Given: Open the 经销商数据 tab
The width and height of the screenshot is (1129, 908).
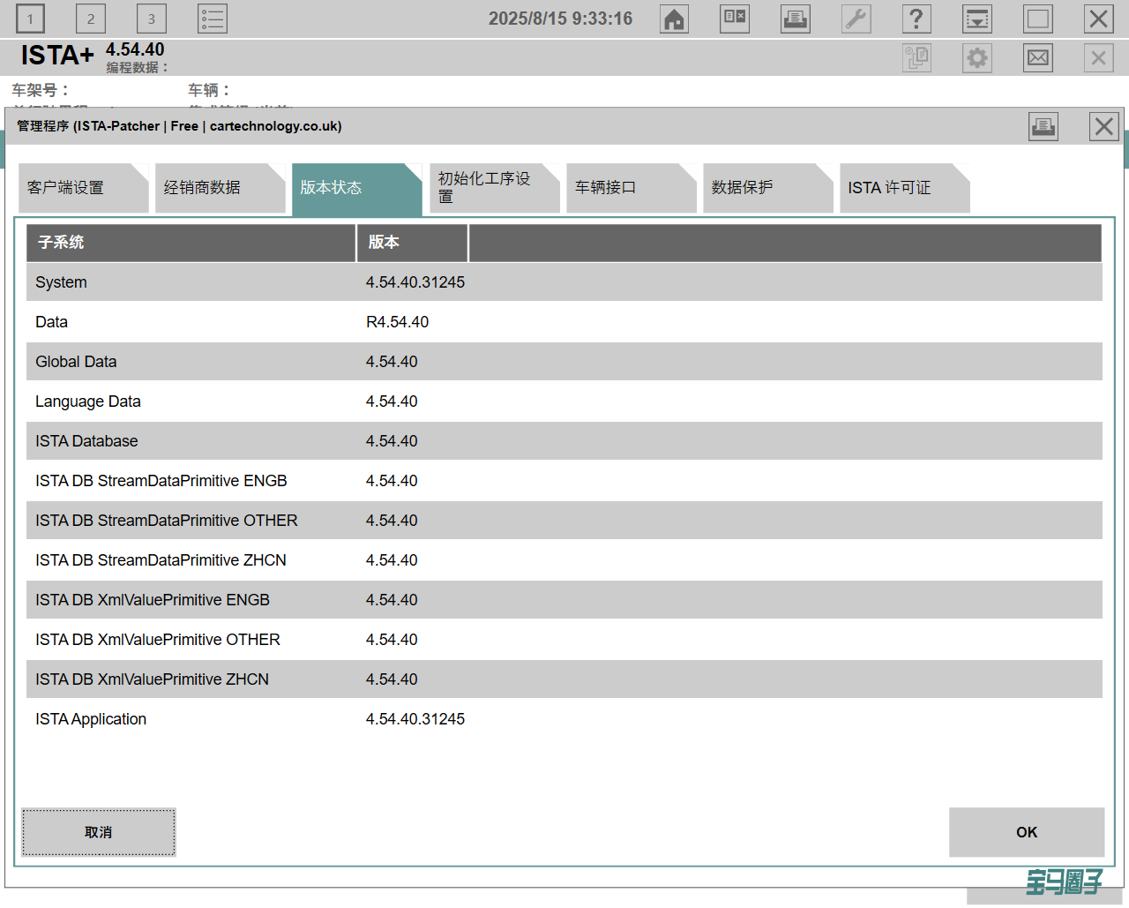Looking at the screenshot, I should coord(218,188).
